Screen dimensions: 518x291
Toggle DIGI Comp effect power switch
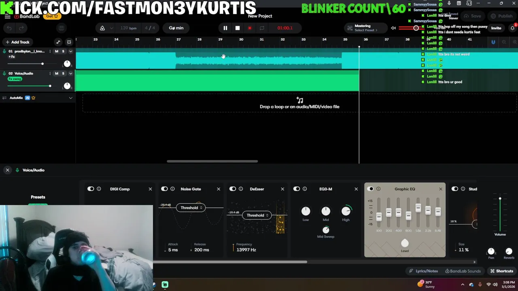point(91,189)
